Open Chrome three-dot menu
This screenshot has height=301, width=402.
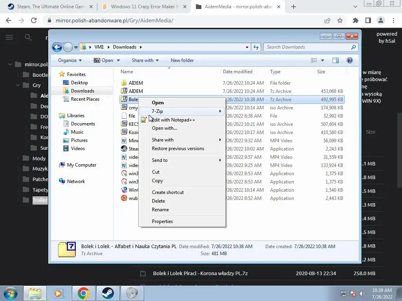point(393,20)
